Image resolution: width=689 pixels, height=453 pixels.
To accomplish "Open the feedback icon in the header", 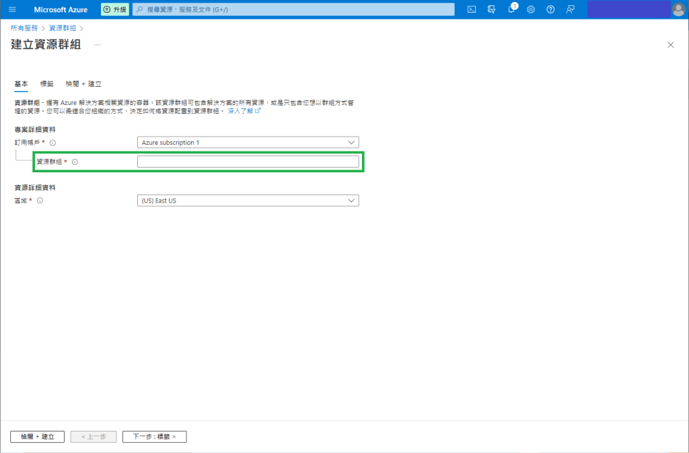I will tap(570, 9).
